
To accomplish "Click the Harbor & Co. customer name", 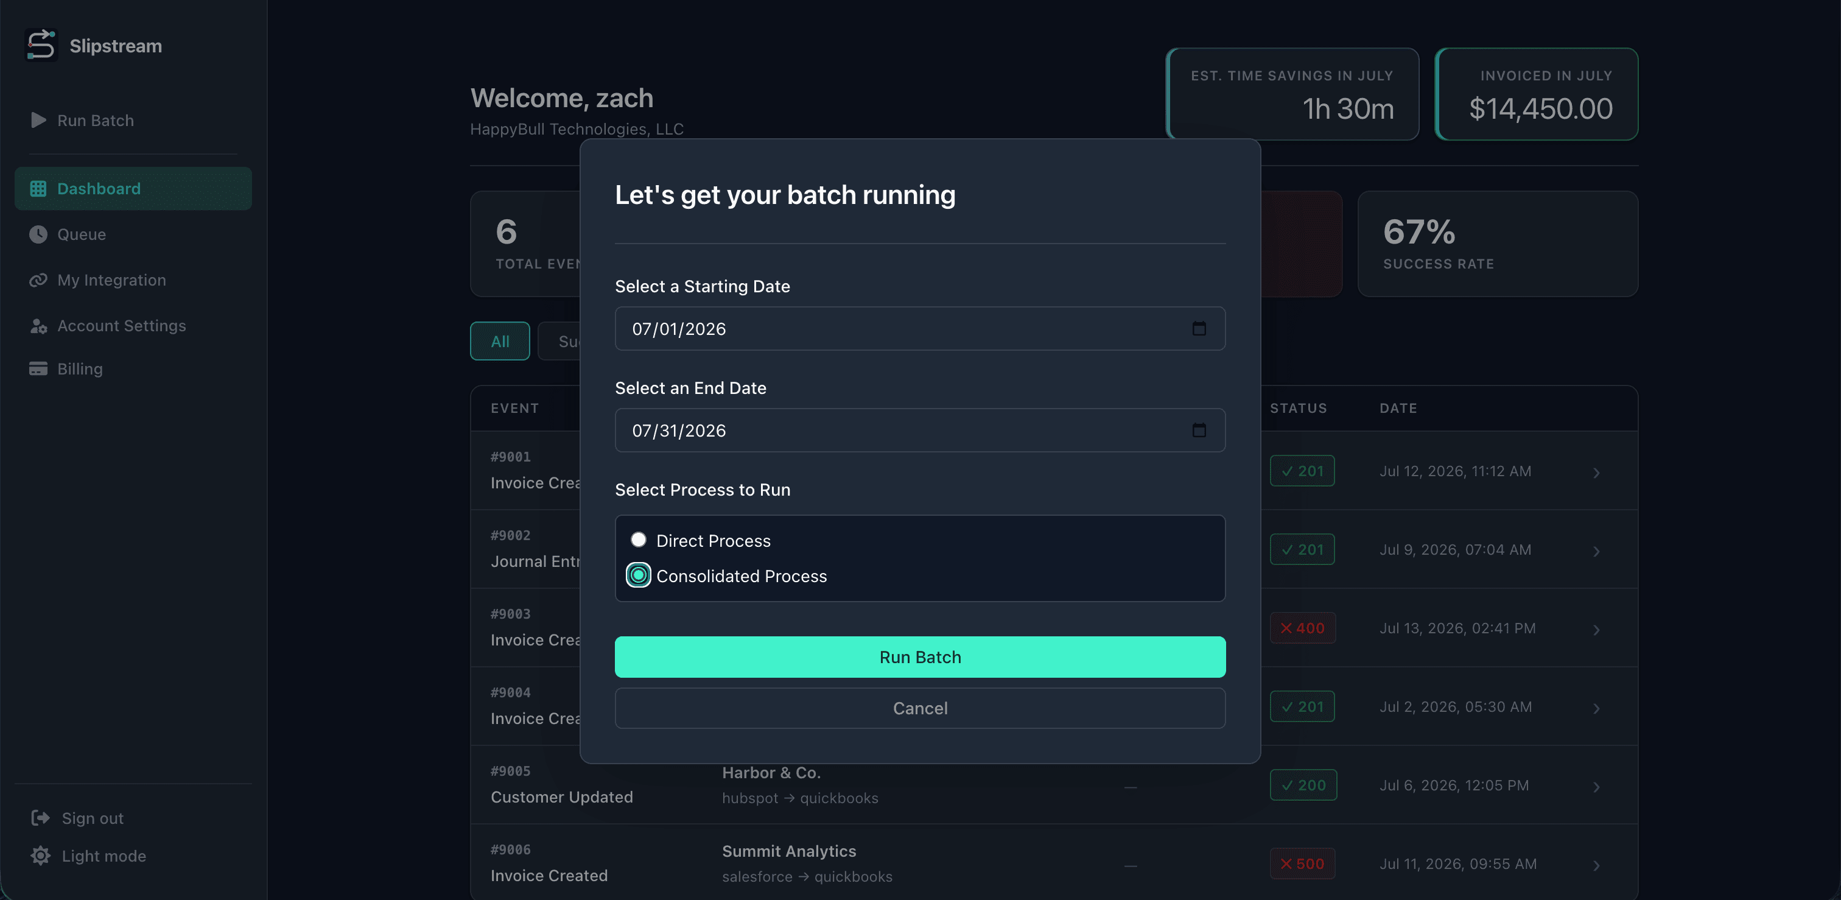I will [x=771, y=773].
